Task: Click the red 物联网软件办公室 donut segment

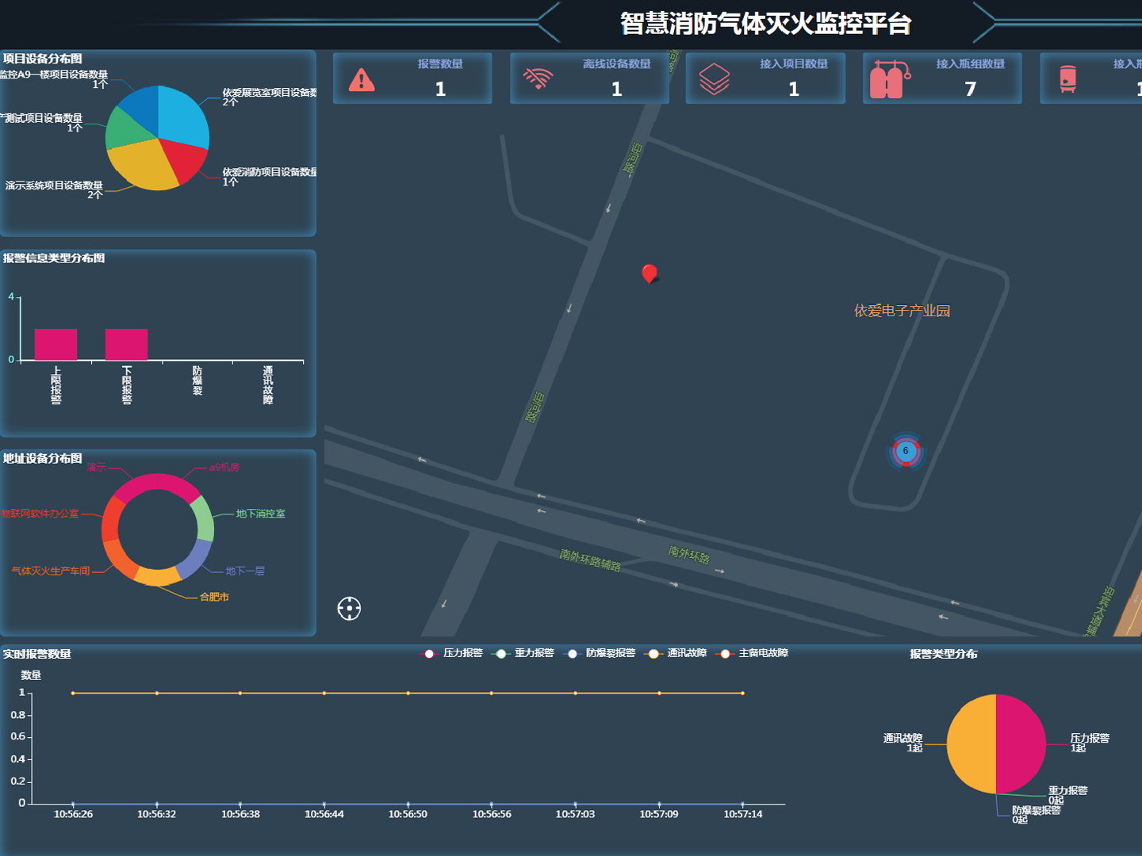Action: (110, 519)
